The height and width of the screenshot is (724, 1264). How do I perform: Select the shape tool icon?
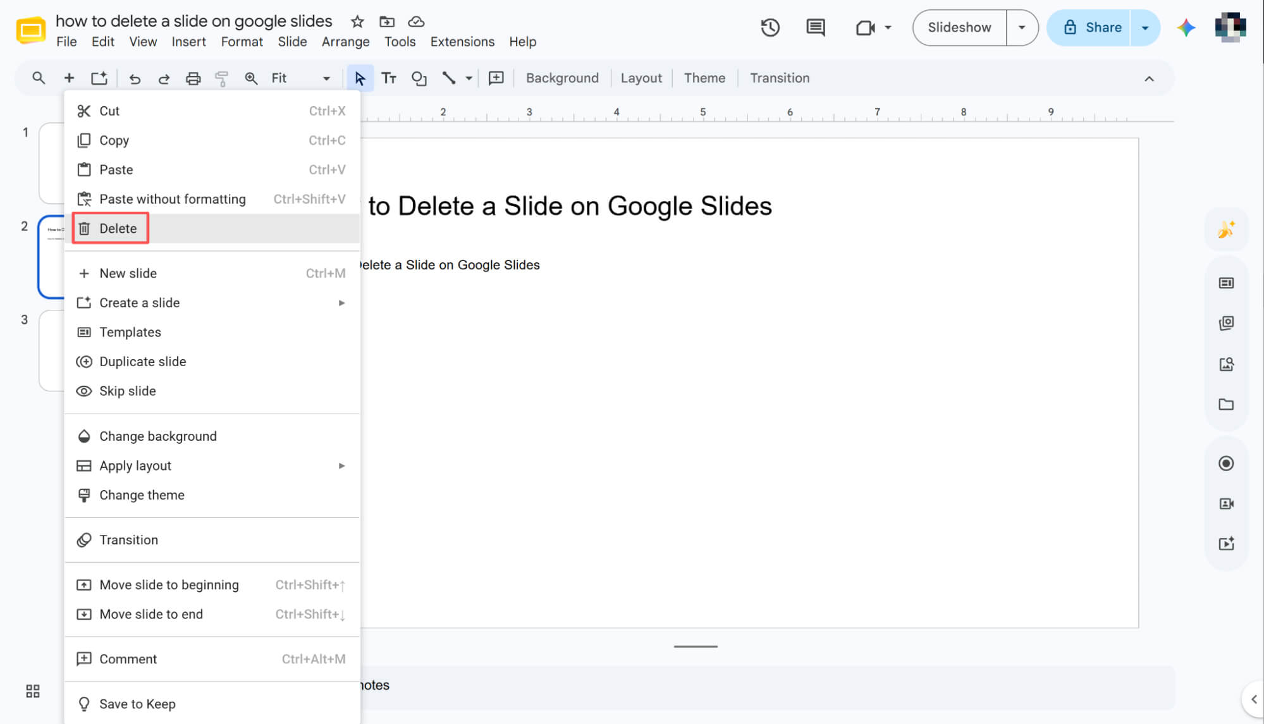(x=419, y=78)
